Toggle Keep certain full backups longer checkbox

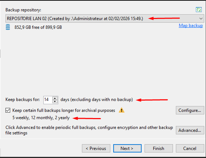[x=8, y=110]
